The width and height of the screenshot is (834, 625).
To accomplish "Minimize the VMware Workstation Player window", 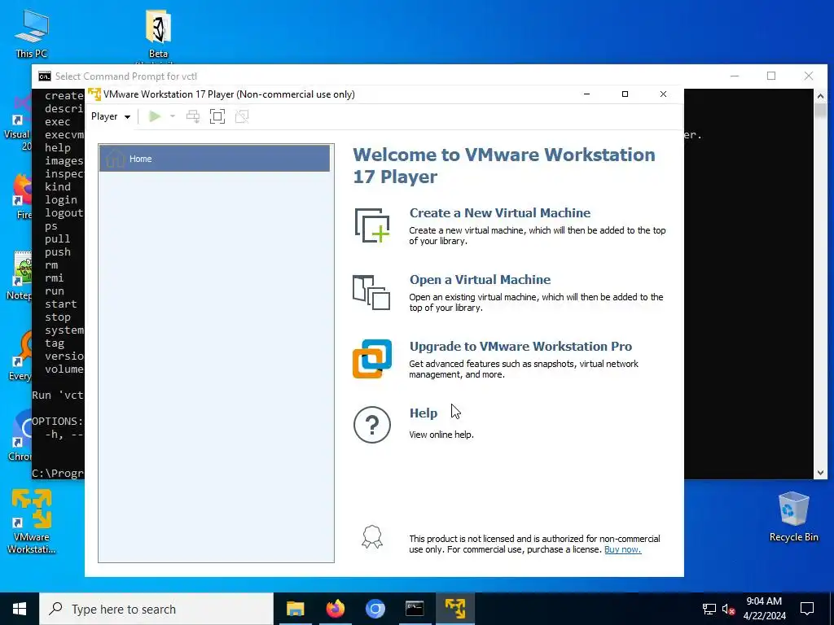I will click(x=586, y=94).
